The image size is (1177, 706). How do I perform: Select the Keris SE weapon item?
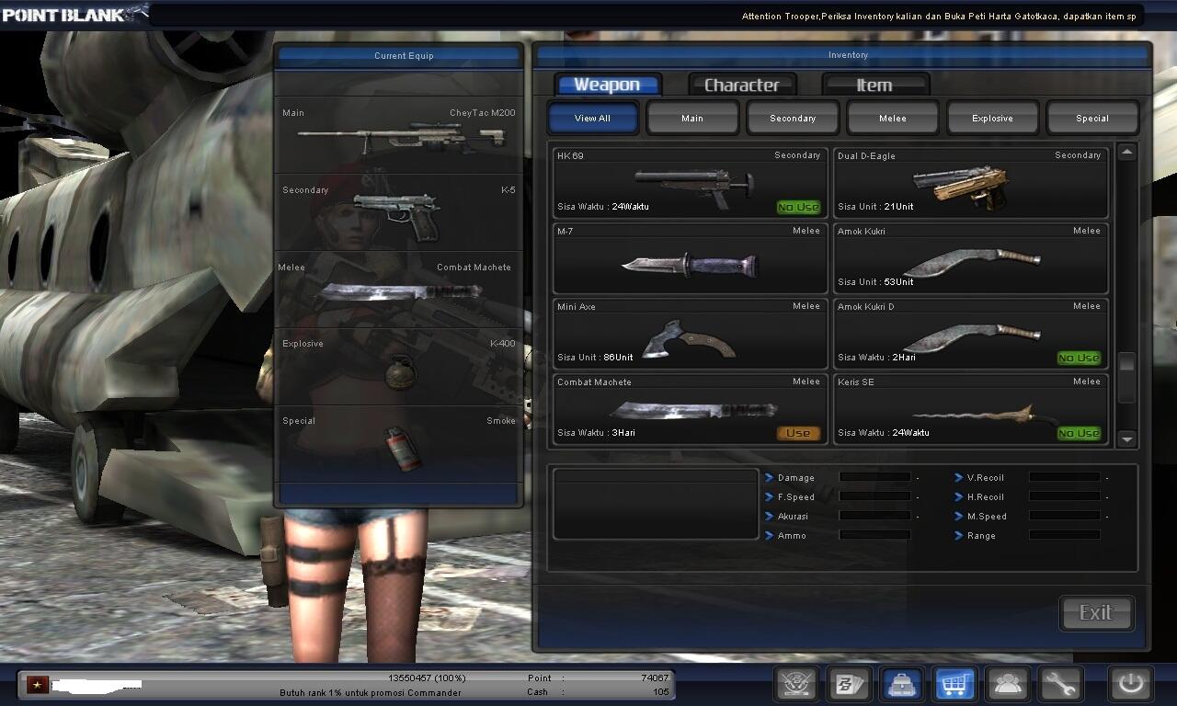click(x=970, y=409)
